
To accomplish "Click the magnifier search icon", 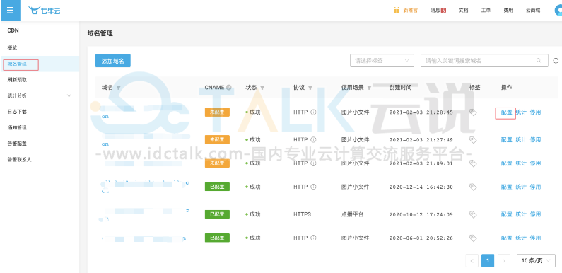I will click(x=539, y=61).
